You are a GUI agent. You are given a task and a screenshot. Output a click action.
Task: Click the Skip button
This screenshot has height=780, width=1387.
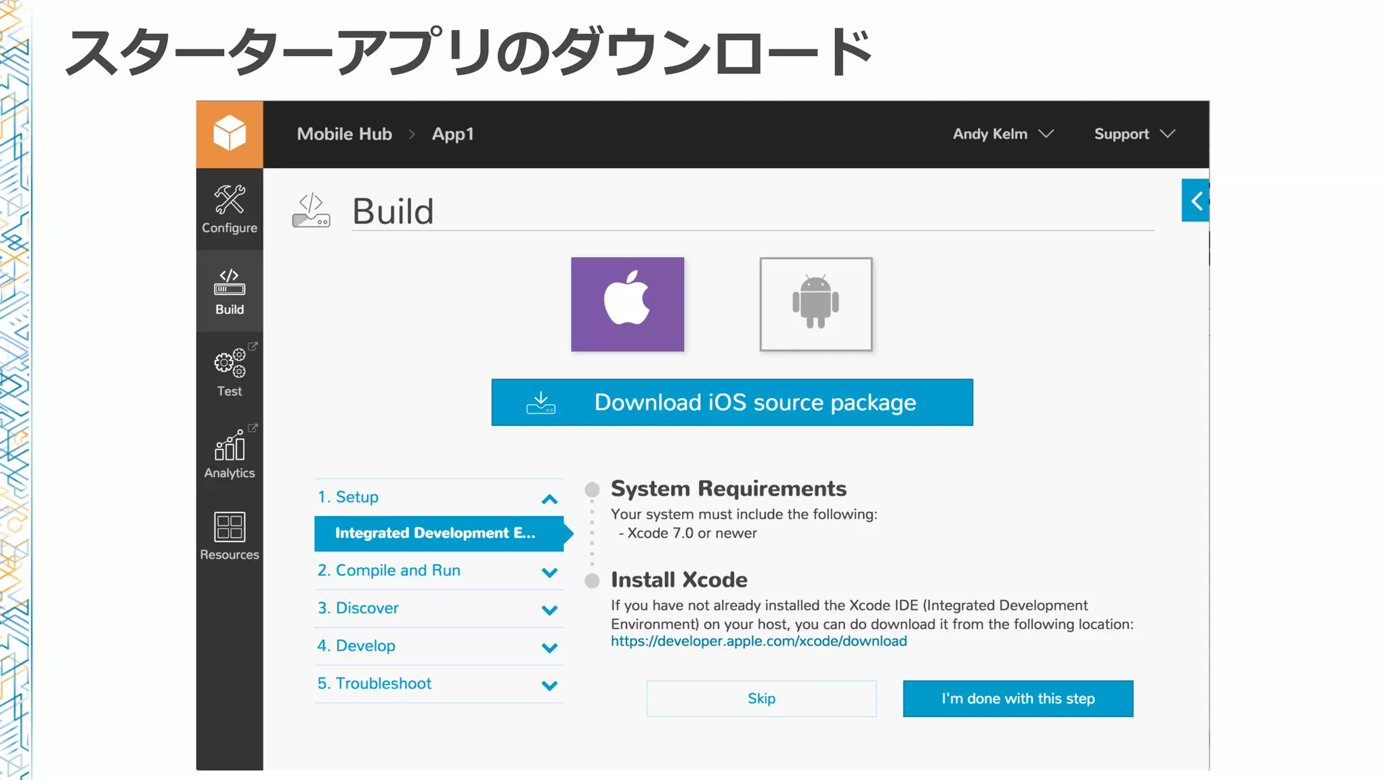pyautogui.click(x=761, y=699)
